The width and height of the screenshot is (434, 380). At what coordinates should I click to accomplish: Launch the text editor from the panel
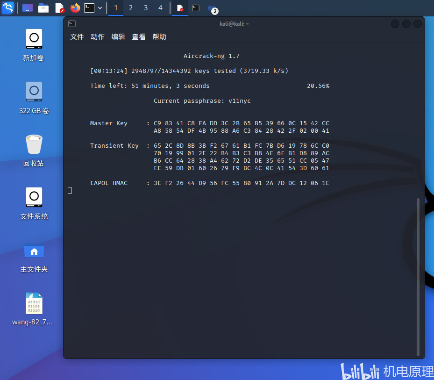tap(59, 8)
